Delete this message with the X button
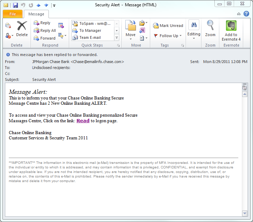Image resolution: width=253 pixels, height=222 pixels. click(x=22, y=29)
